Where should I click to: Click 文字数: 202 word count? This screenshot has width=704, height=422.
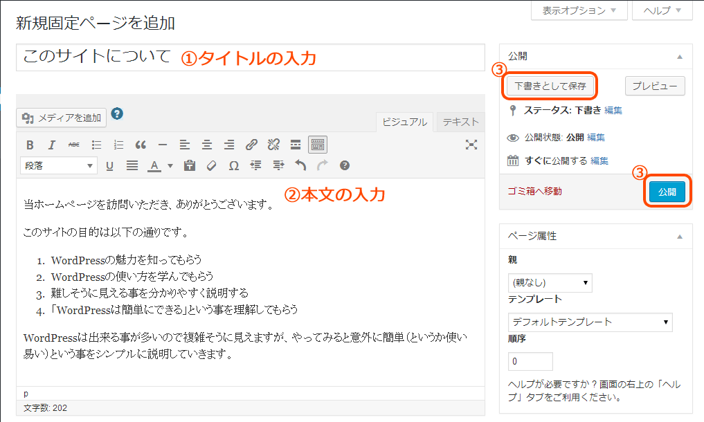(46, 408)
